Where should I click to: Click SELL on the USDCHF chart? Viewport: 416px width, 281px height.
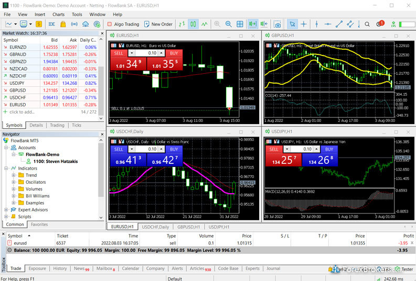(x=119, y=149)
